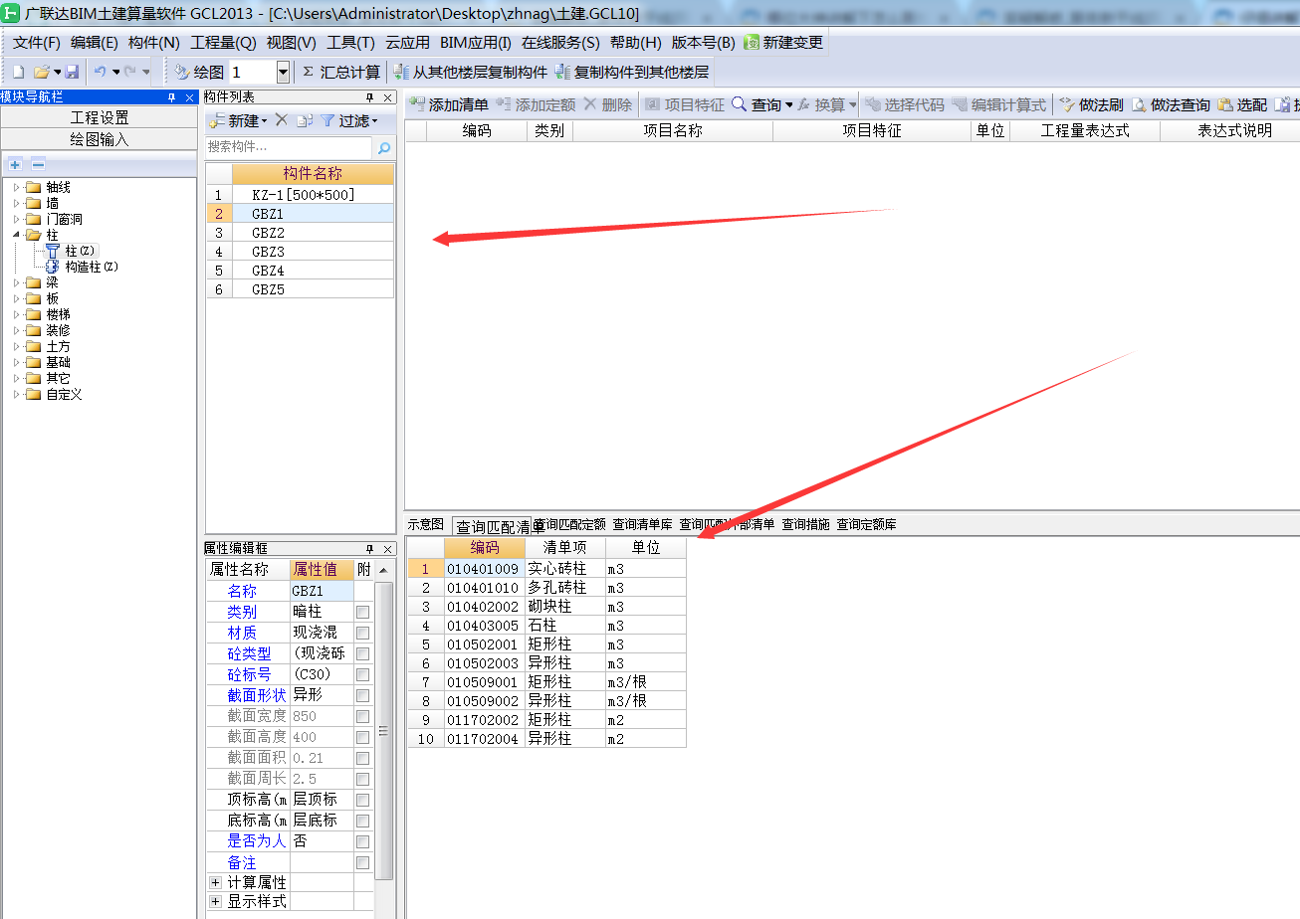Open the BIM应用(I) menu
The width and height of the screenshot is (1300, 919).
click(x=476, y=43)
